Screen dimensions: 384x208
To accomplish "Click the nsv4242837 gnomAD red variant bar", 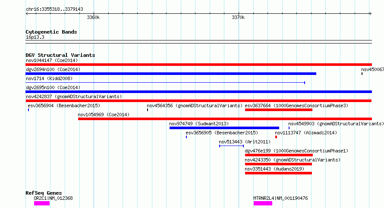I will point(198,101).
